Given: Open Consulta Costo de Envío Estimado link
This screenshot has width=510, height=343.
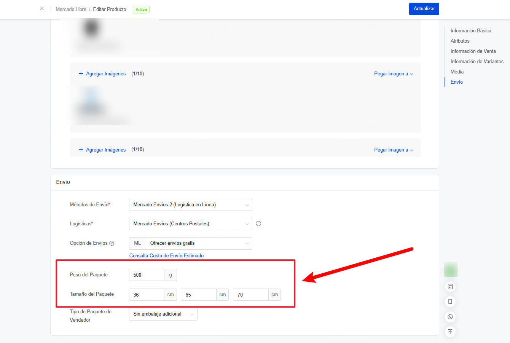Looking at the screenshot, I should click(x=166, y=255).
